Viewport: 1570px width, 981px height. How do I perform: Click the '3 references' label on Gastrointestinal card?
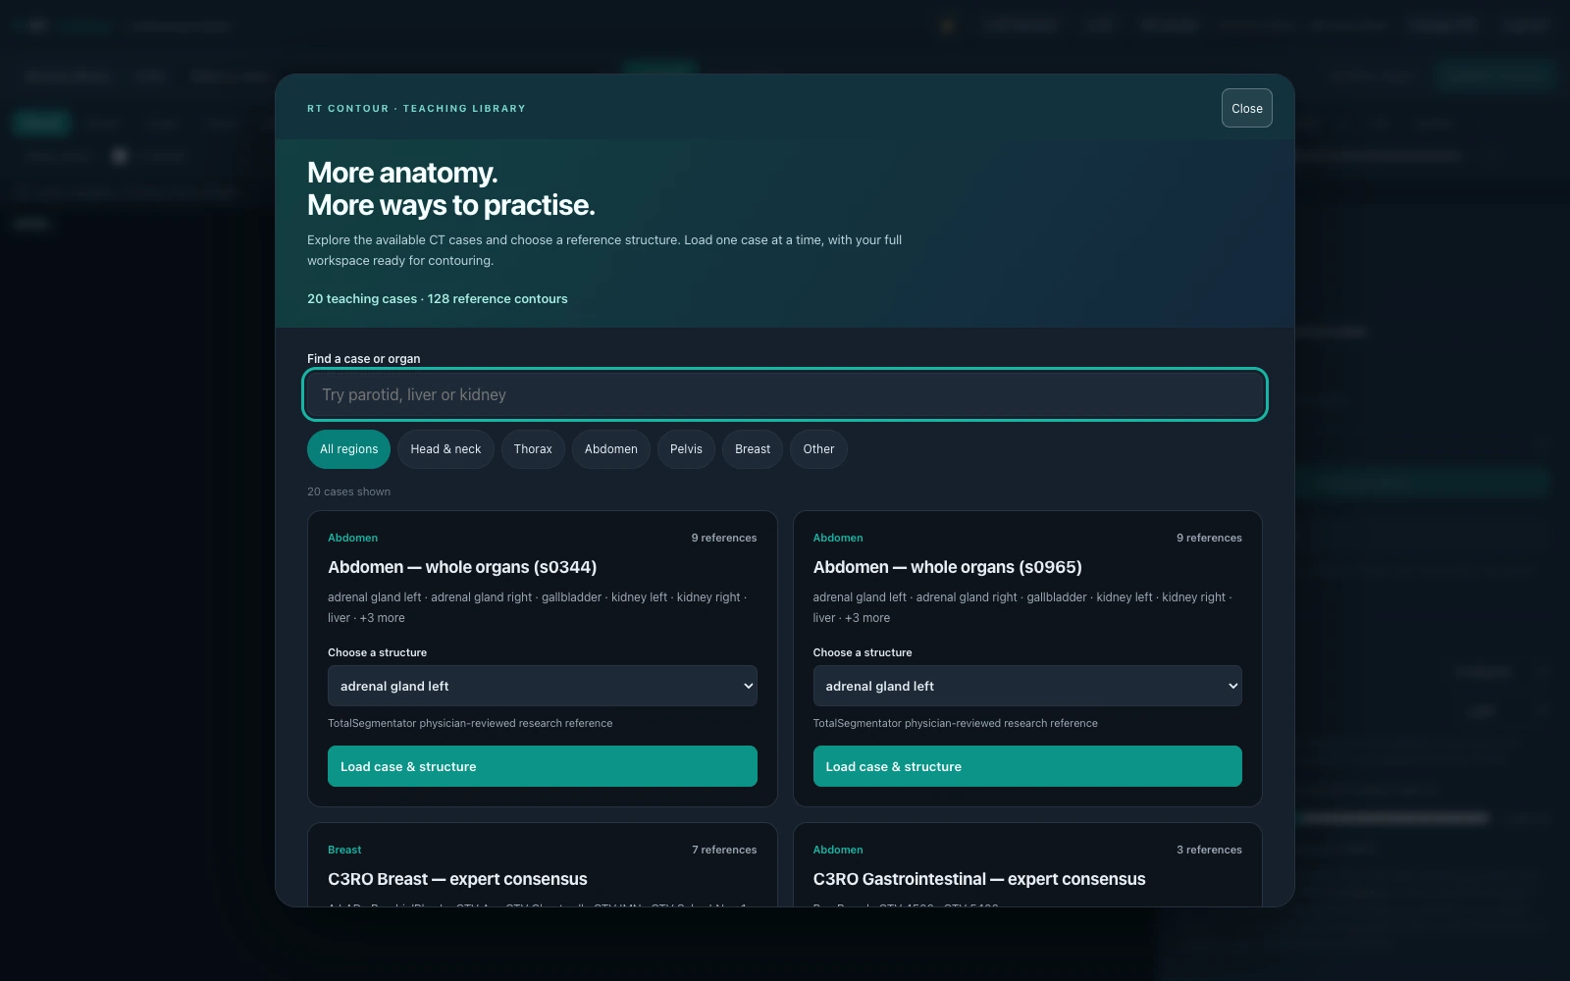(1209, 850)
